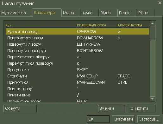Select the Клавіатура tab
This screenshot has width=163, height=124.
click(47, 13)
